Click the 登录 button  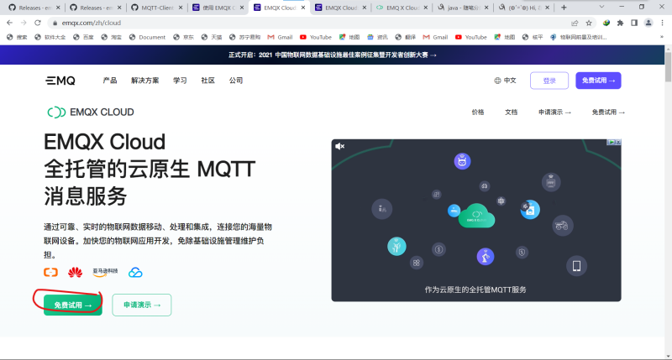coord(549,81)
